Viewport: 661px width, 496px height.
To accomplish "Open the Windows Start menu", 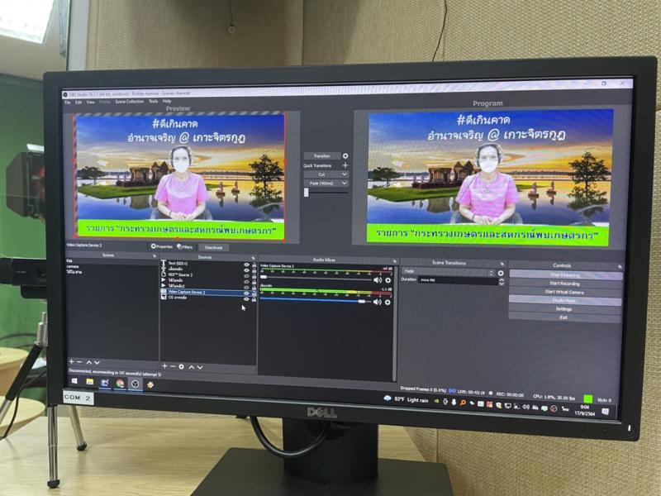I will coord(74,381).
